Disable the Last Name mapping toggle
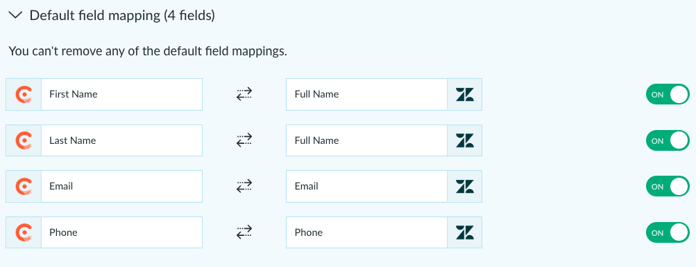696x267 pixels. tap(668, 140)
